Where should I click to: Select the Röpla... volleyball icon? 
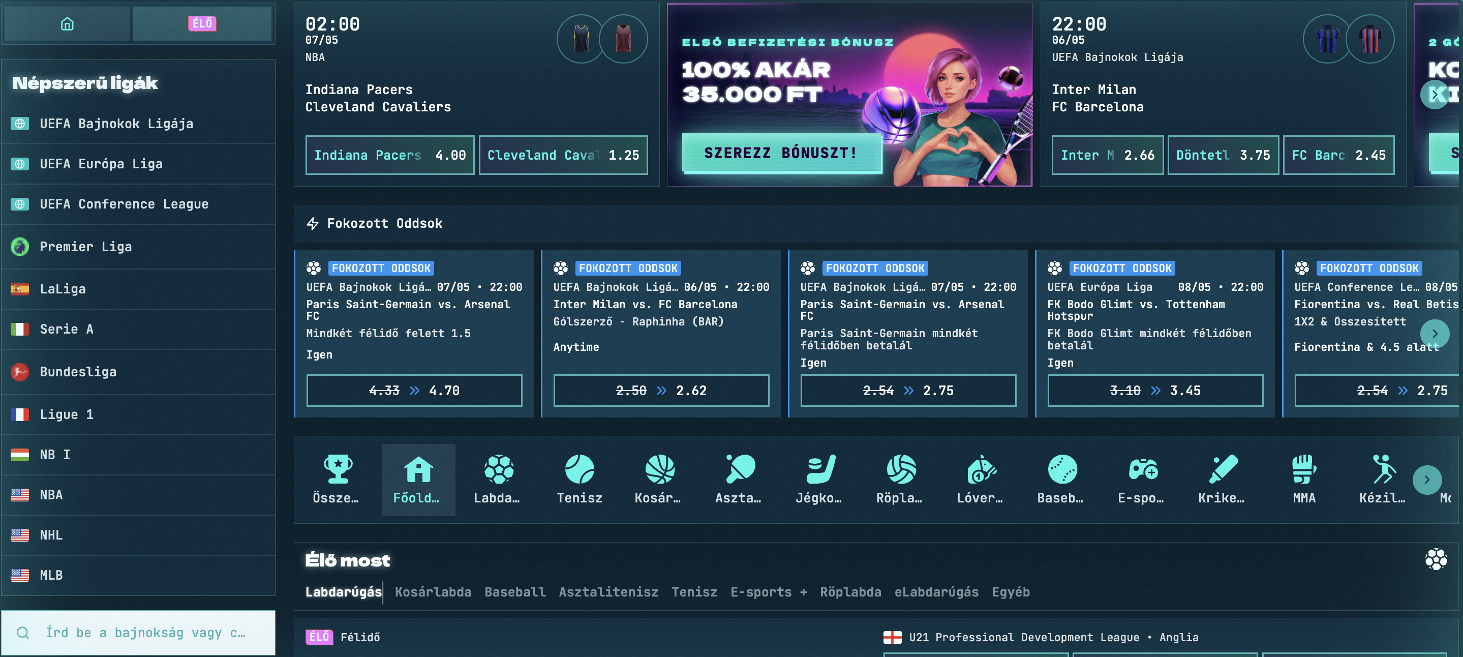pos(901,480)
